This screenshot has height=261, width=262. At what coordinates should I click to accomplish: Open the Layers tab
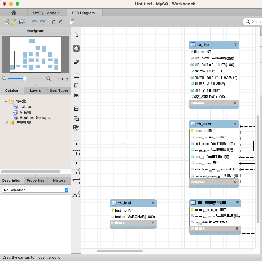tap(36, 90)
